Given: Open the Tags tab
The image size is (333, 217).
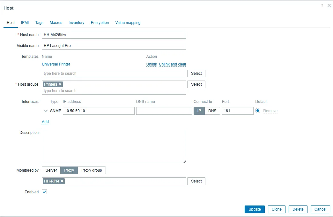Looking at the screenshot, I should tap(39, 23).
